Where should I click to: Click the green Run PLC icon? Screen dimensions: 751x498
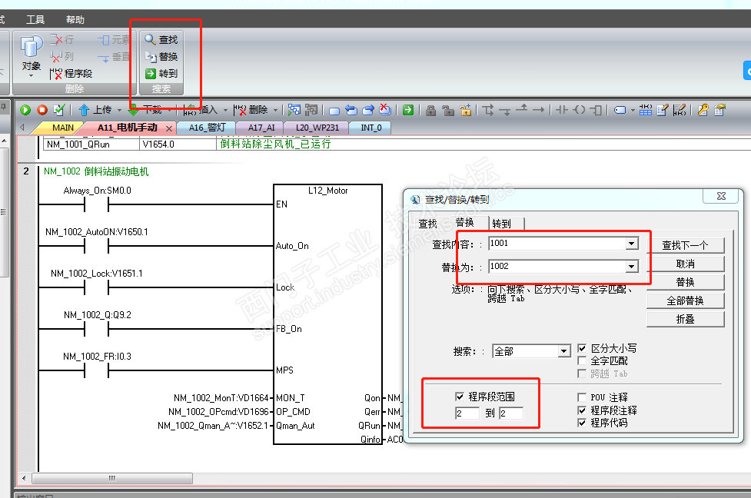click(25, 110)
